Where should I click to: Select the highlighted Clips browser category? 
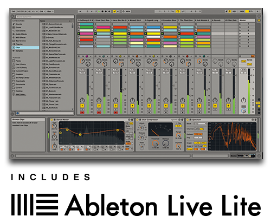[x=25, y=48]
